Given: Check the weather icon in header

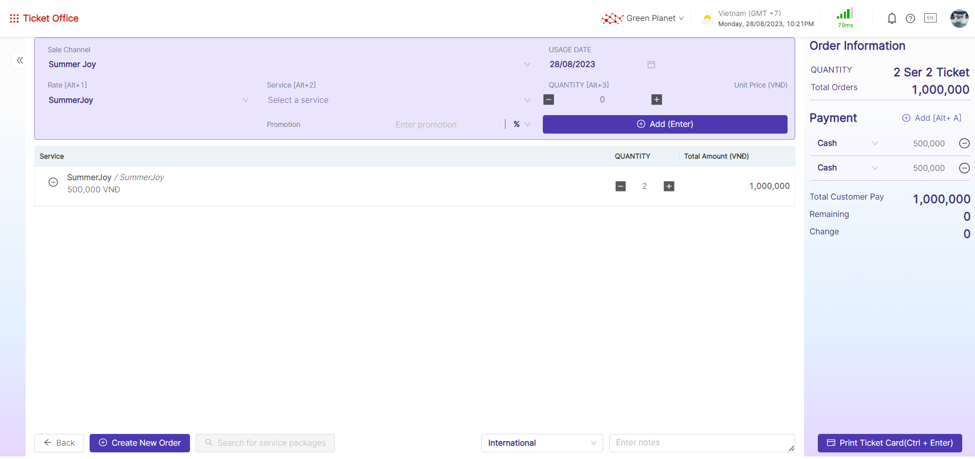Looking at the screenshot, I should (707, 18).
